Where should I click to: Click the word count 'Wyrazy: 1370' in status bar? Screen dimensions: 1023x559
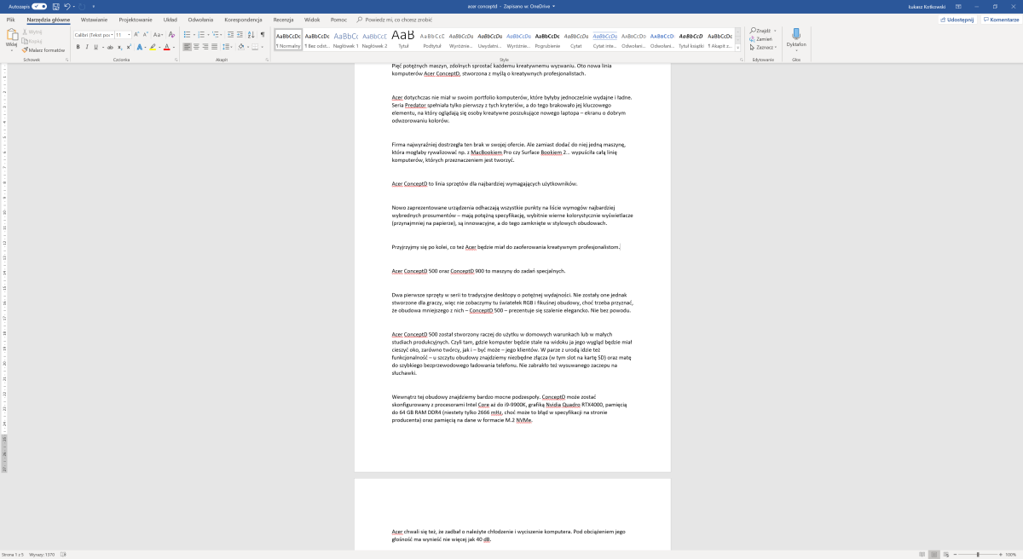(42, 554)
